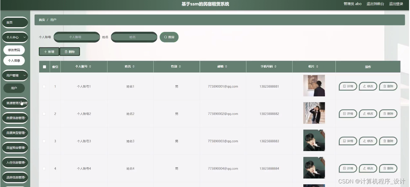
Task: Click the 新增 add button
Action: pos(49,52)
